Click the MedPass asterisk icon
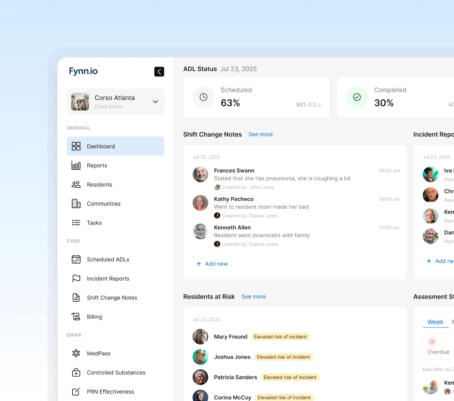This screenshot has width=454, height=401. (x=76, y=353)
